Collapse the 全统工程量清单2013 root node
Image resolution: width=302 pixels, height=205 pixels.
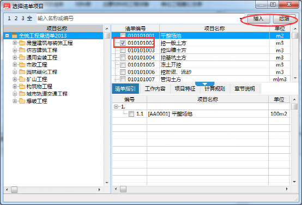point(7,35)
